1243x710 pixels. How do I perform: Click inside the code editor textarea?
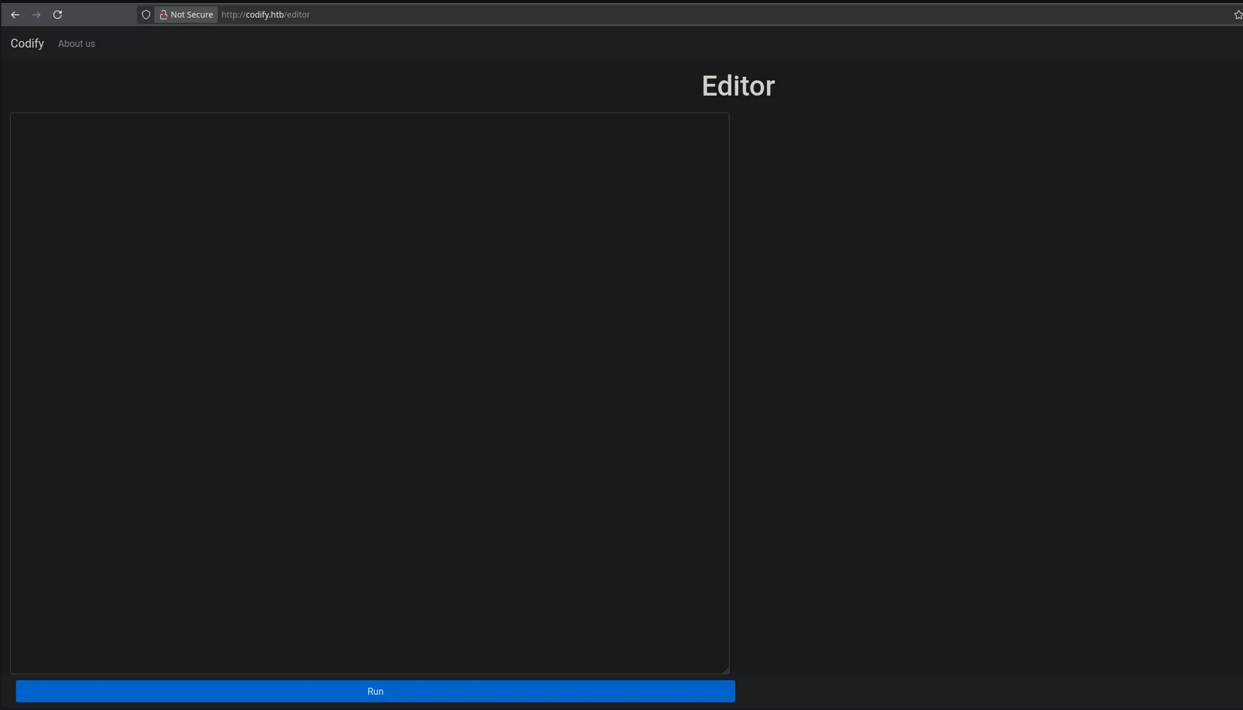pos(370,393)
